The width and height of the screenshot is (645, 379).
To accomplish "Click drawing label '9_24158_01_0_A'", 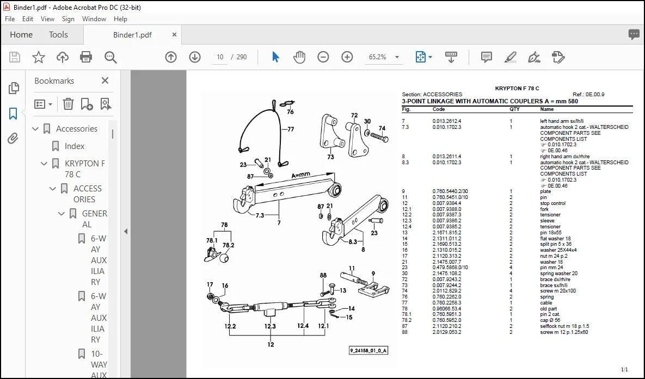I will click(368, 351).
